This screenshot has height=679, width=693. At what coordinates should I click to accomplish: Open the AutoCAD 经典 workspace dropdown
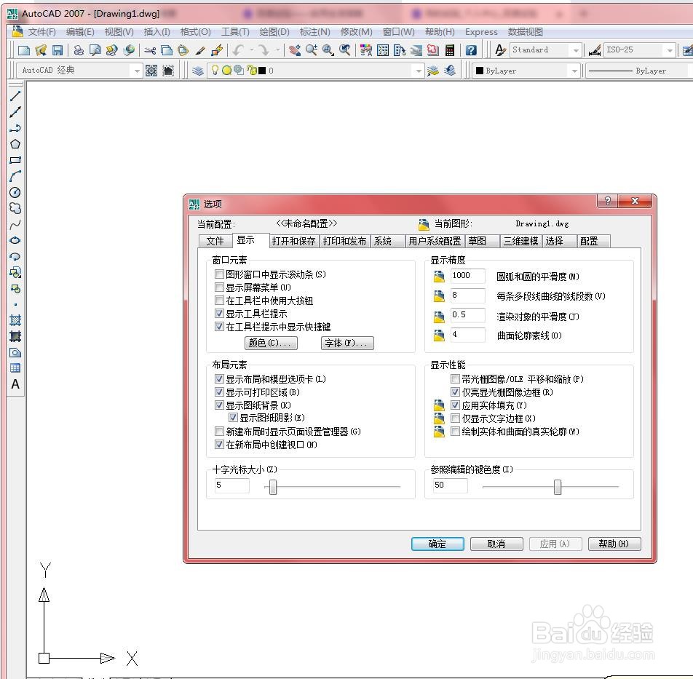tap(137, 71)
